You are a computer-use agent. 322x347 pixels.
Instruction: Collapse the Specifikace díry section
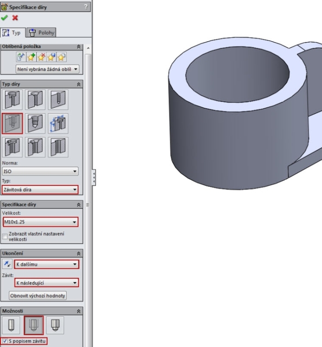pos(79,204)
